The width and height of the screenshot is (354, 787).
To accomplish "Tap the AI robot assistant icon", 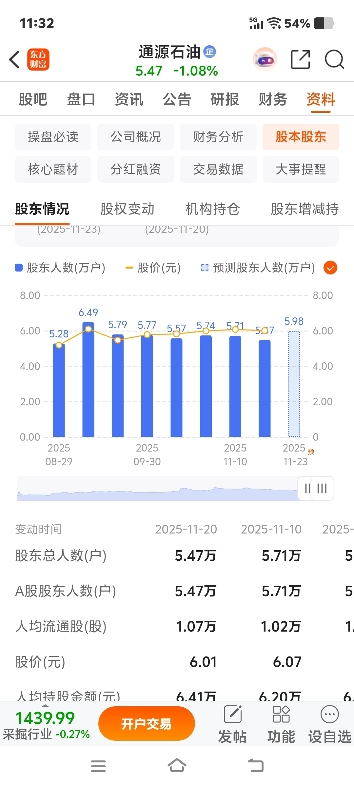I will 265,60.
